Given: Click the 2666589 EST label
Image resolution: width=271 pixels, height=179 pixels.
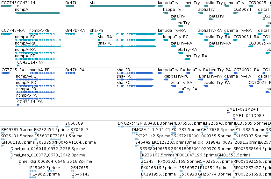Looking at the screenshot, I should 74,123.
